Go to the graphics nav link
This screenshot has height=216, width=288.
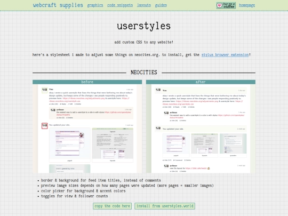pos(95,5)
